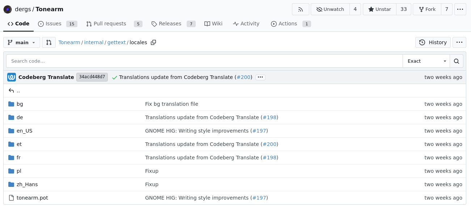Switch to the Issues tab
Viewport: 471px width, 209px height.
50,24
